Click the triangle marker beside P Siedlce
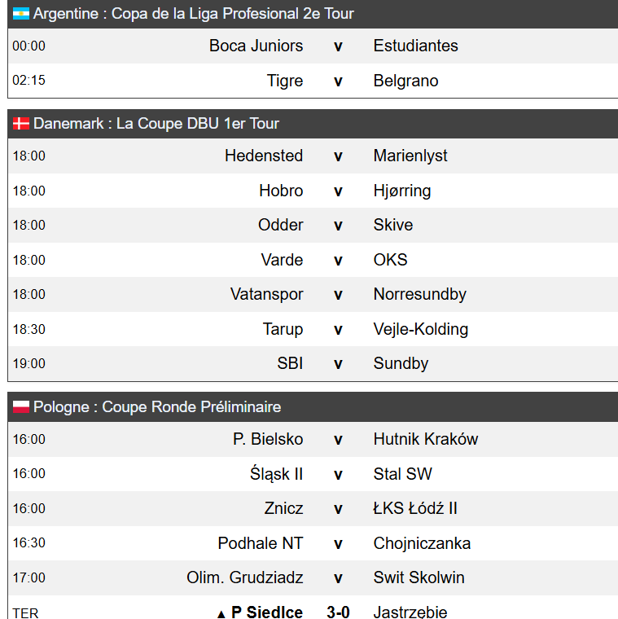Image resolution: width=618 pixels, height=619 pixels. [221, 614]
